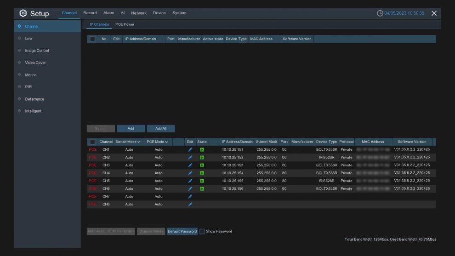Tick select-all checkbox in upper IP table
455x256 pixels.
[x=92, y=39]
